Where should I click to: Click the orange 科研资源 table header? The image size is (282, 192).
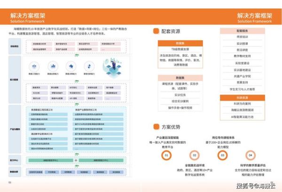point(242,98)
